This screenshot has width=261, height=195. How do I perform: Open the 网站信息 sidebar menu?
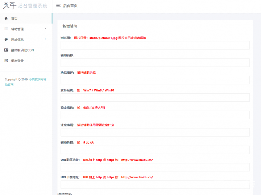click(26, 40)
